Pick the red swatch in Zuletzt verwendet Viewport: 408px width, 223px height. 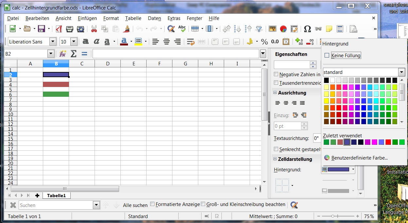[388, 142]
